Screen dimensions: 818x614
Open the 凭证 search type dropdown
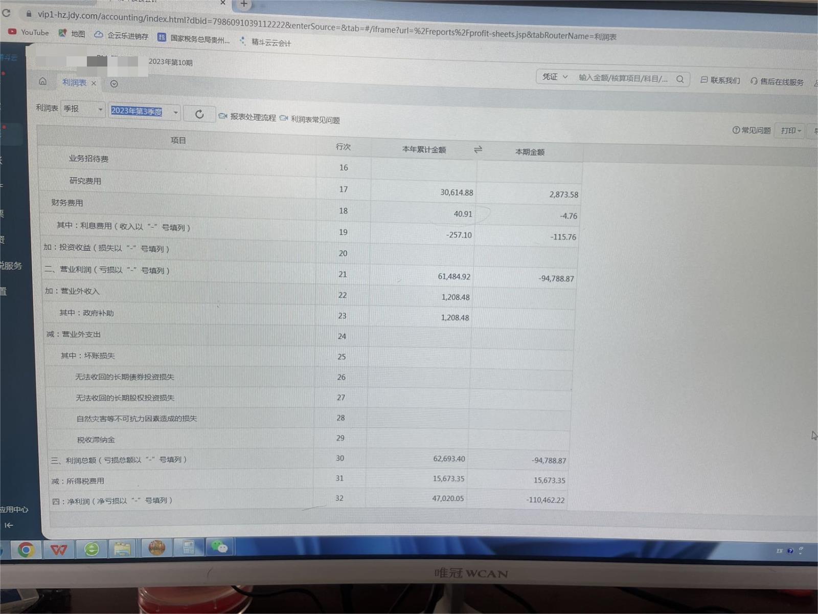[x=555, y=77]
